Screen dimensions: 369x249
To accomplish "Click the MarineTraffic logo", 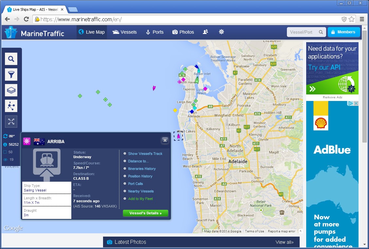I will point(34,33).
